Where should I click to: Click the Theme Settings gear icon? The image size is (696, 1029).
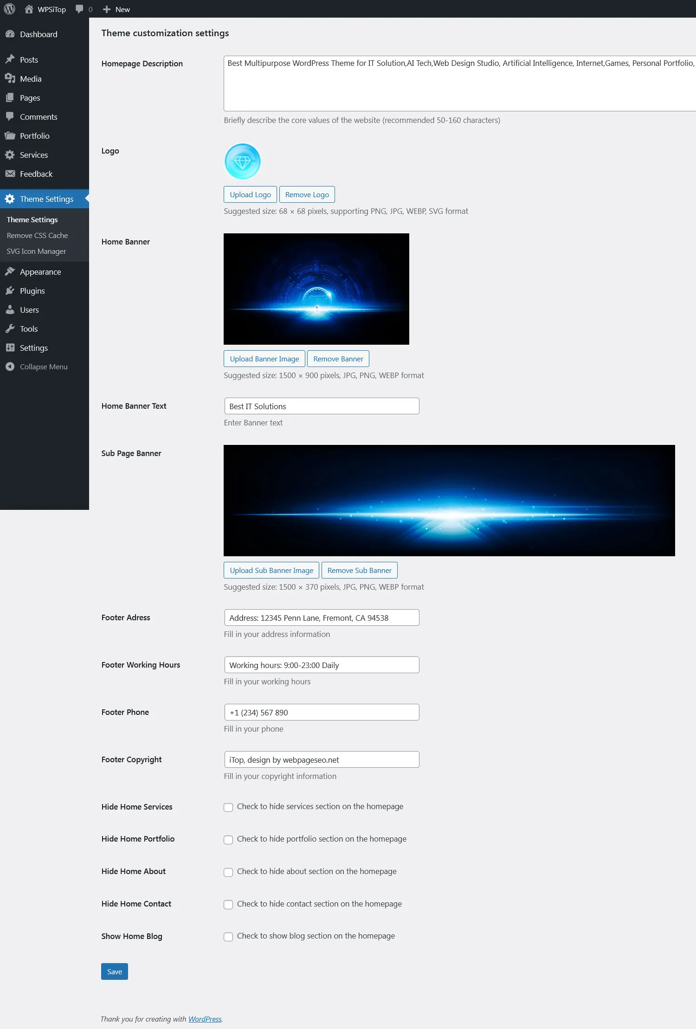tap(10, 199)
